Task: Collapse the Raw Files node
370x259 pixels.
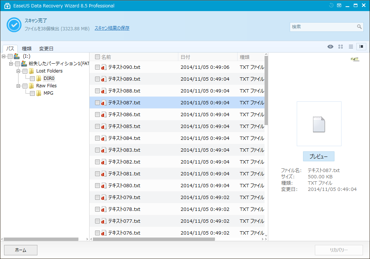Action: [18, 86]
